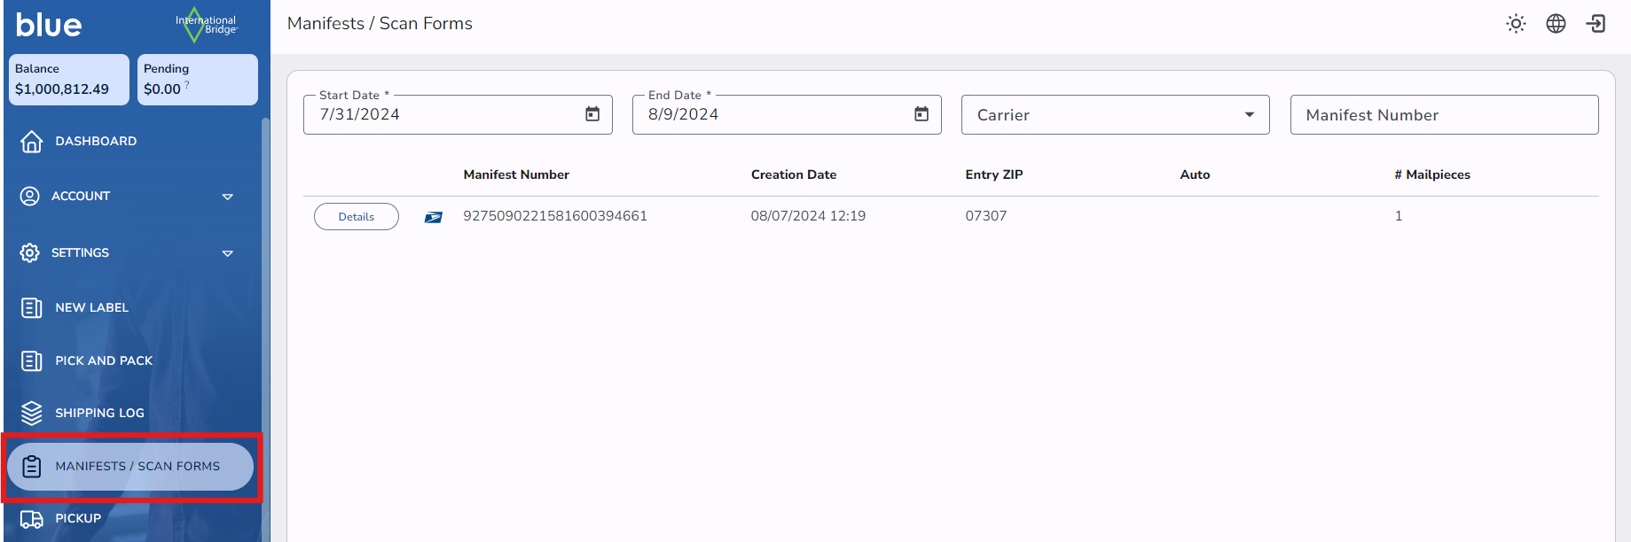Click the logout icon

click(1596, 24)
